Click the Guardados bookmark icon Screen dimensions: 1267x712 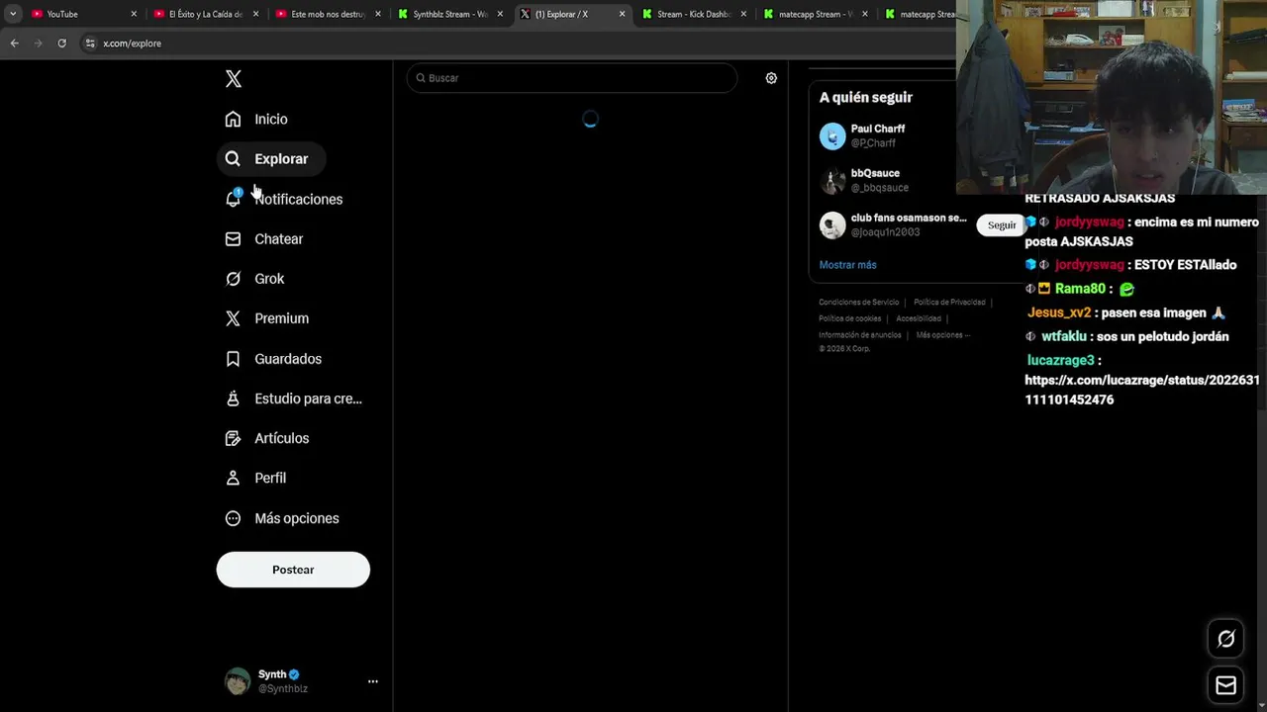click(233, 359)
